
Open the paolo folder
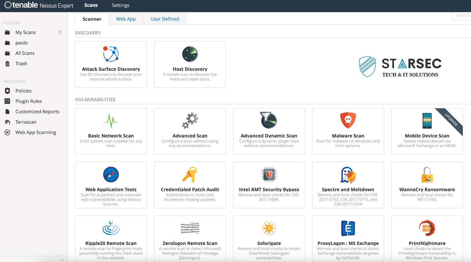point(21,43)
